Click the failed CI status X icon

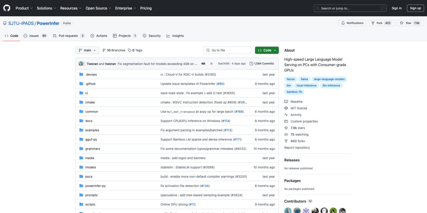[x=211, y=64]
